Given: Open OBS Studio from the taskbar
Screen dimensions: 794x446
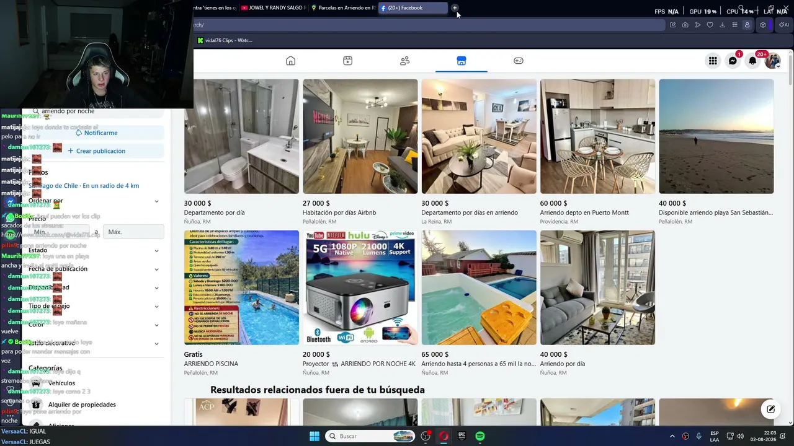Looking at the screenshot, I should (426, 436).
